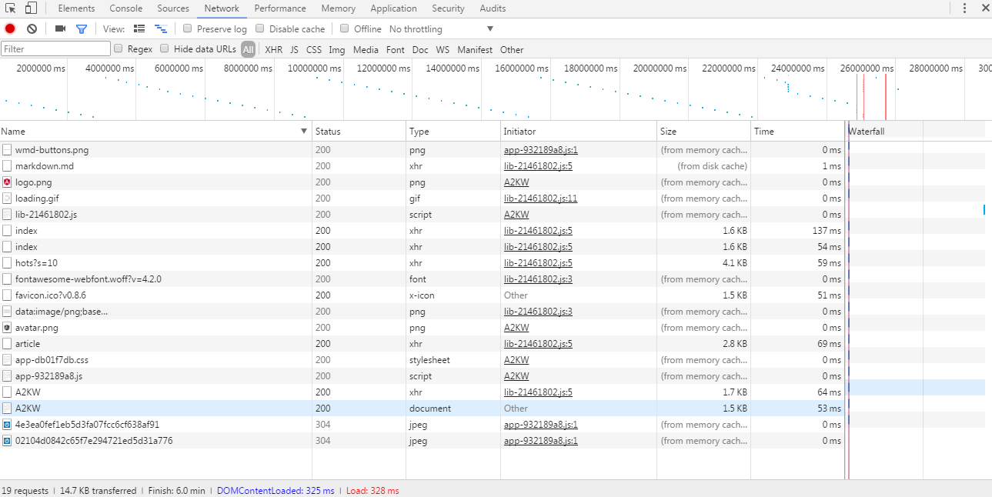Switch to the Console tab

[x=126, y=8]
